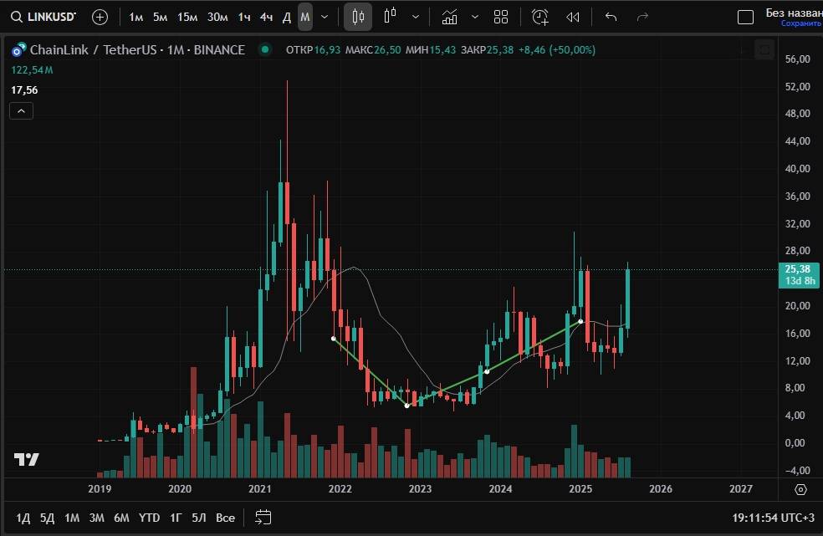Undo the last chart action
Screen dimensions: 823x536
coord(611,17)
